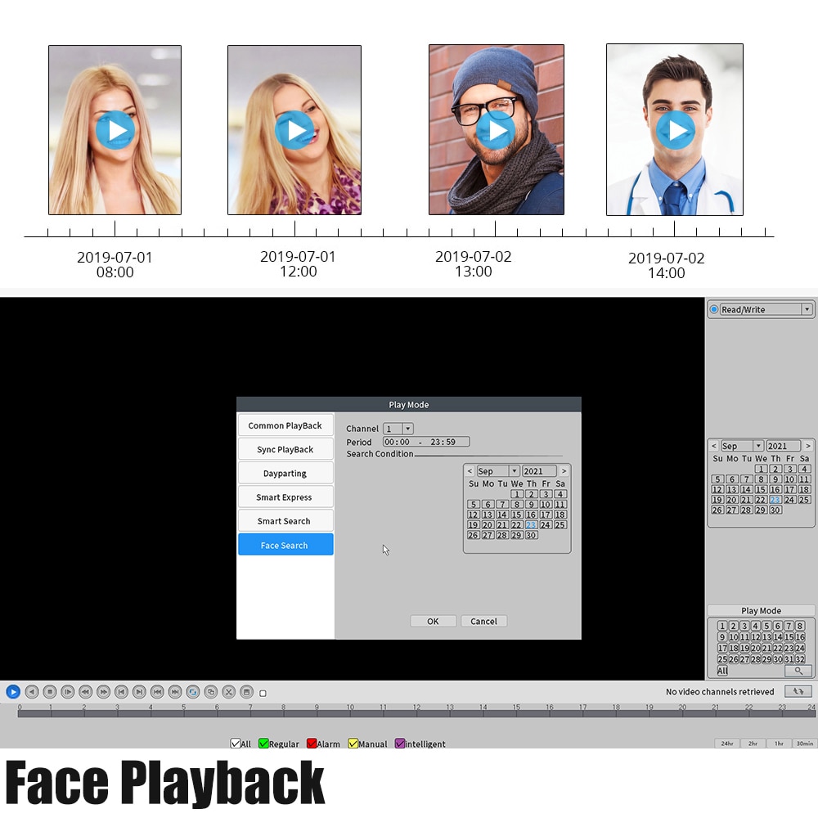Open the Sep month dropdown in dialog calendar
The width and height of the screenshot is (818, 818).
tap(514, 471)
